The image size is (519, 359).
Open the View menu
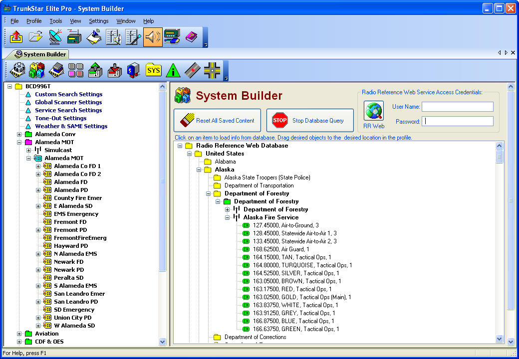[x=75, y=21]
